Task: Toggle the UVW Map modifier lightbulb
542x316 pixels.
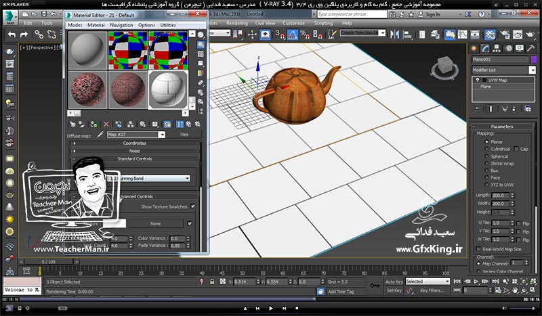Action: click(x=478, y=80)
